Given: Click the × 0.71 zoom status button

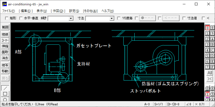Looking at the screenshot, I should tap(202, 104).
